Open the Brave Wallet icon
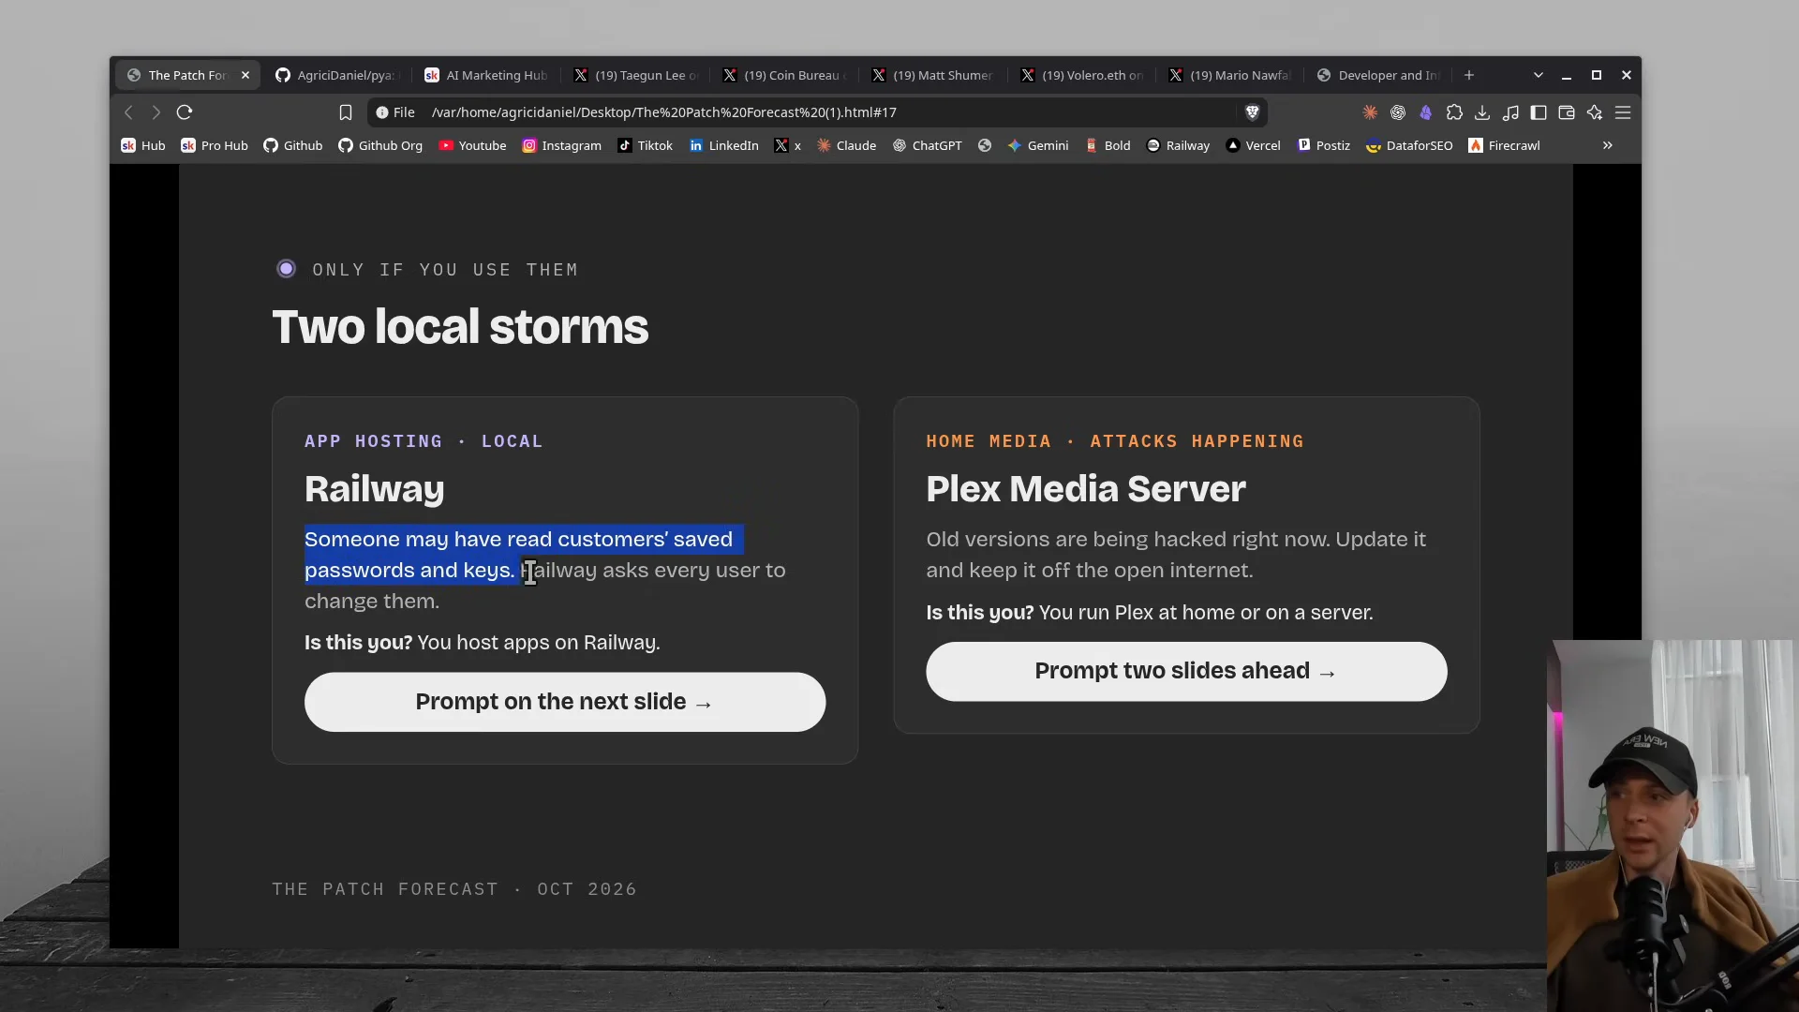Viewport: 1799px width, 1012px height. click(x=1567, y=112)
